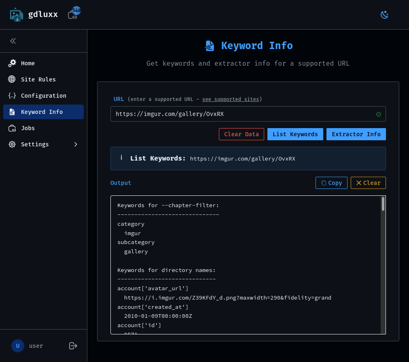Select the Keyword Info document icon
This screenshot has width=409, height=362.
tap(12, 111)
